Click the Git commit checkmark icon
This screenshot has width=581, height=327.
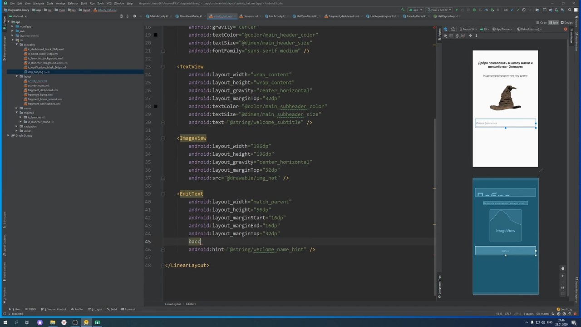518,10
